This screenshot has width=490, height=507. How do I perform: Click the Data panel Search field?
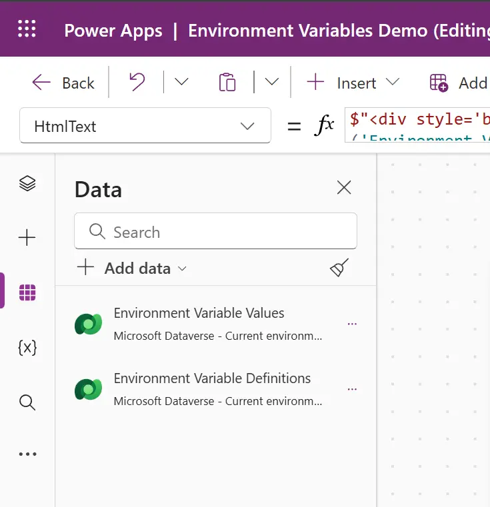point(215,232)
